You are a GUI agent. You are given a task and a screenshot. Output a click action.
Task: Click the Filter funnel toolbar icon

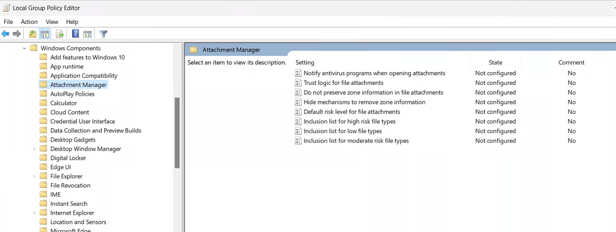click(x=103, y=34)
